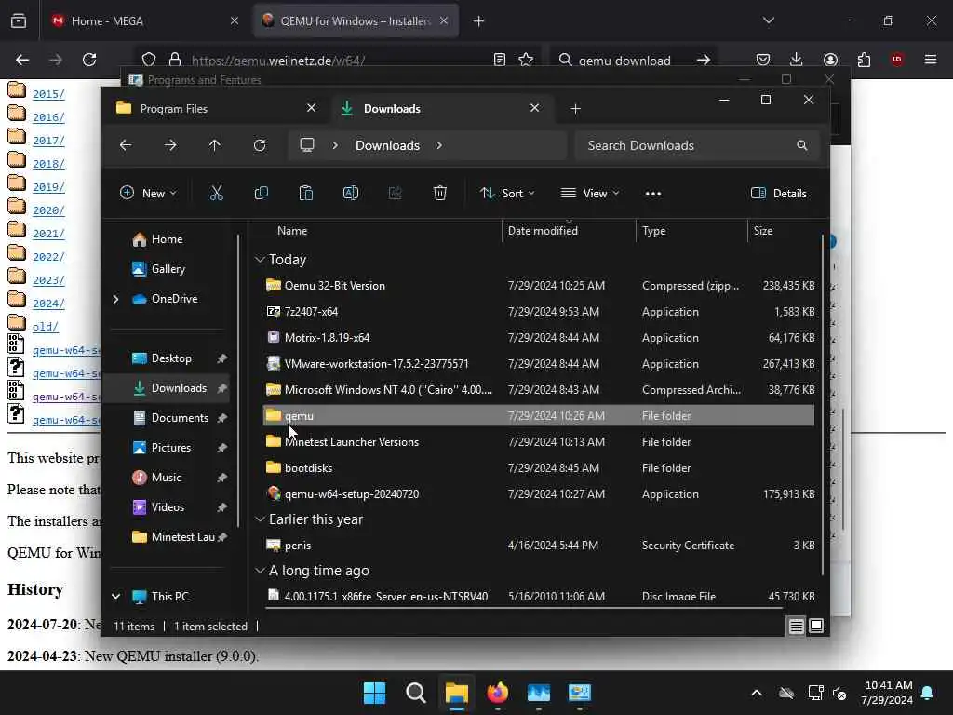Click Firefox icon on taskbar
This screenshot has height=715, width=953.
click(497, 693)
